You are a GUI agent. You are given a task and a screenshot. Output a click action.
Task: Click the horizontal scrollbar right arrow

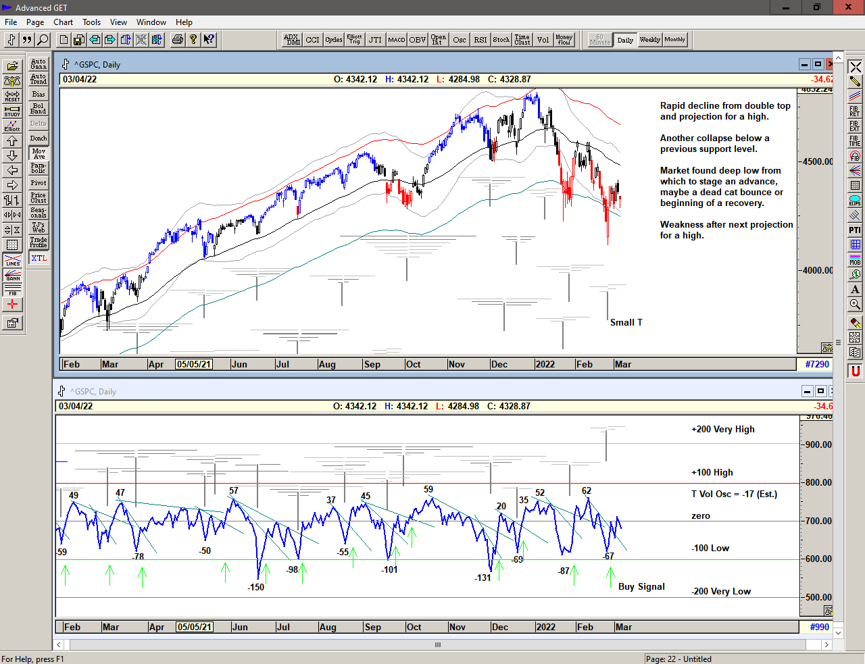pyautogui.click(x=826, y=645)
